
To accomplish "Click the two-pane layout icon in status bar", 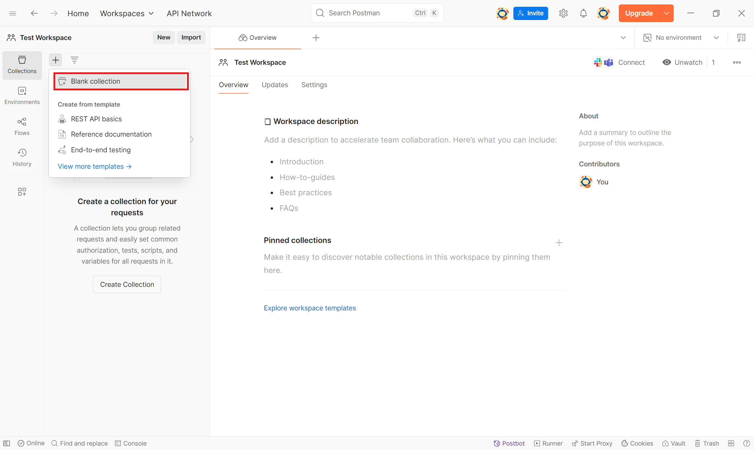I will pyautogui.click(x=731, y=443).
